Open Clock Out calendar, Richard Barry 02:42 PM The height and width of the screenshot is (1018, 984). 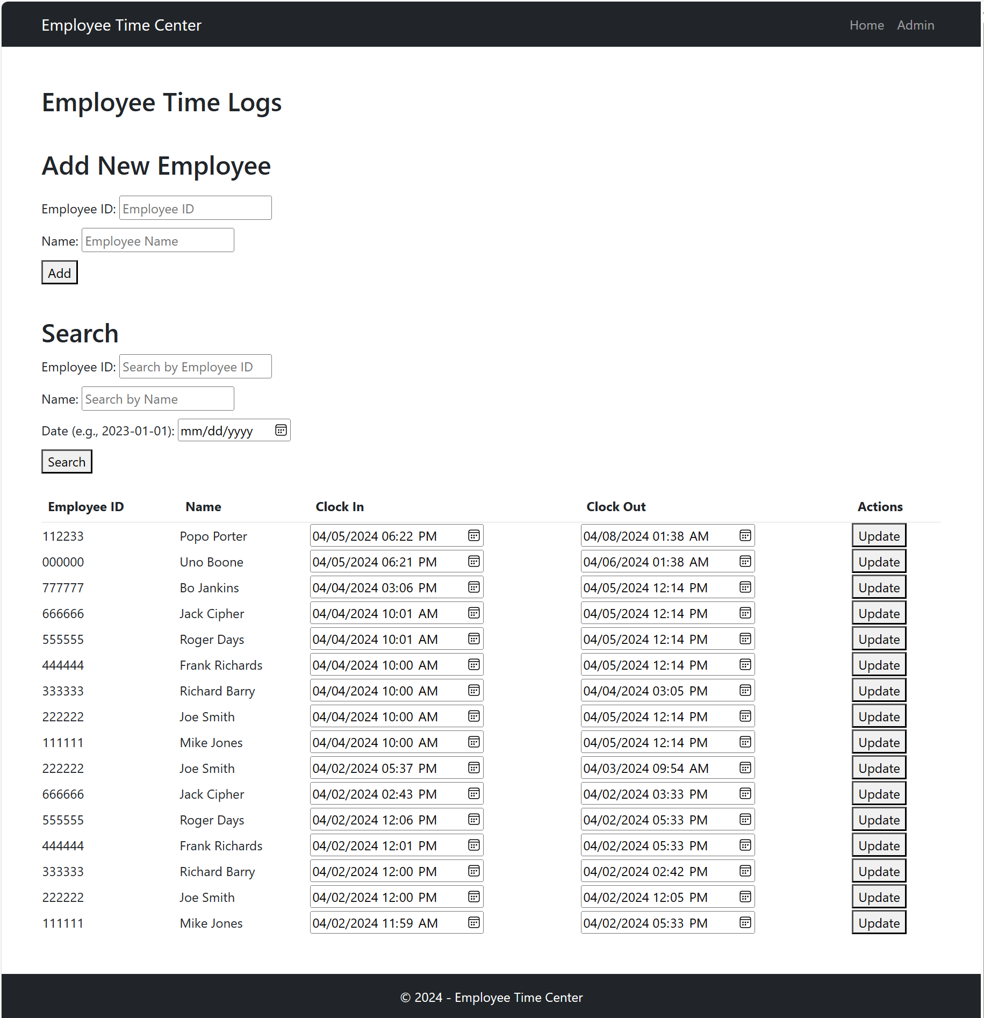(745, 871)
